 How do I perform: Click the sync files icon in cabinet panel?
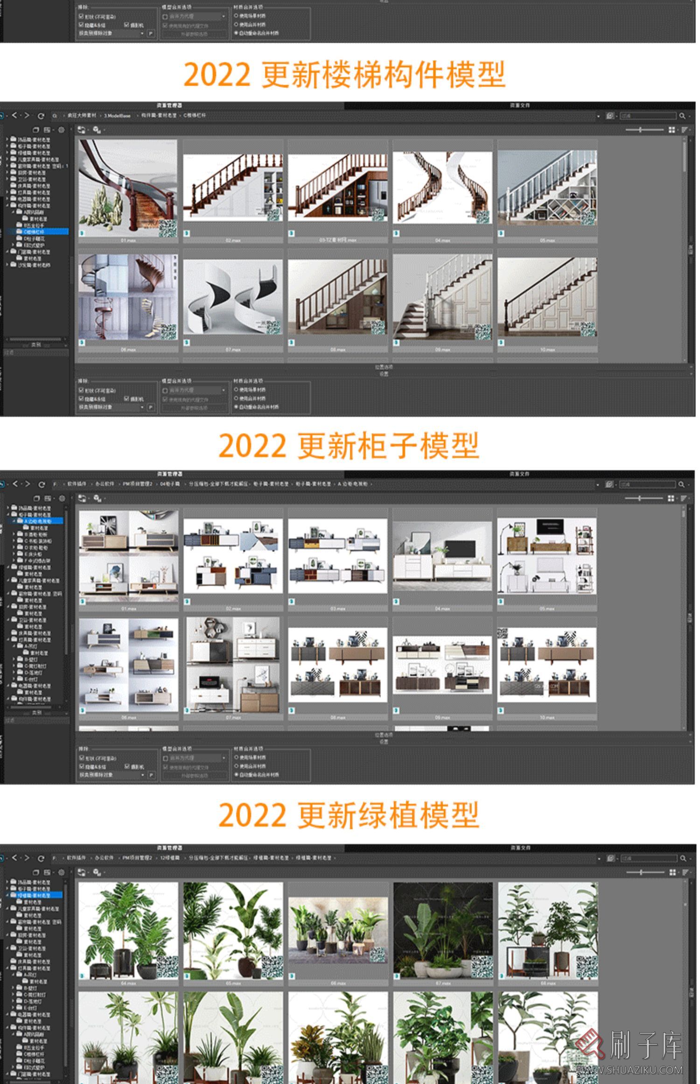[x=82, y=498]
